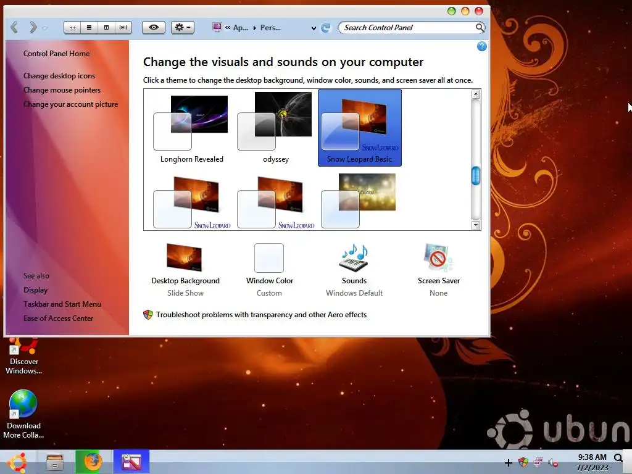The image size is (632, 474).
Task: Open Ease of Access Center link
Action: pyautogui.click(x=58, y=318)
